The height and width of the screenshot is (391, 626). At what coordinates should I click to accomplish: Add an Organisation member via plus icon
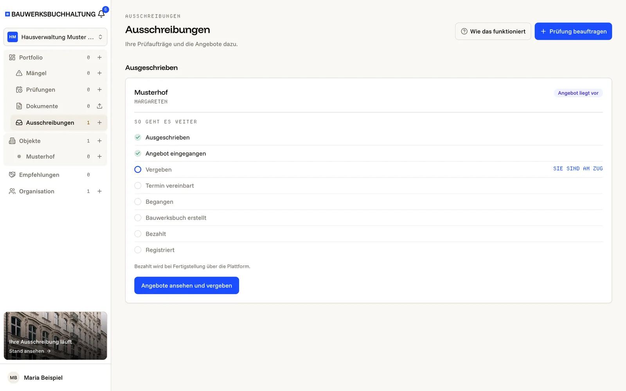[x=99, y=191]
